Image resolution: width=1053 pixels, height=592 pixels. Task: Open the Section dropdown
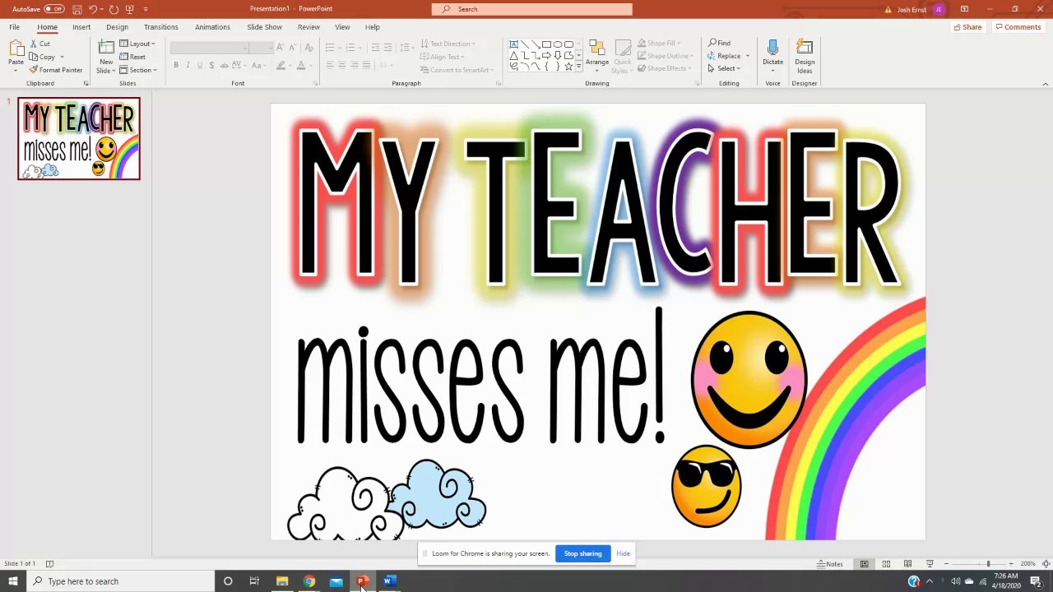[x=138, y=70]
